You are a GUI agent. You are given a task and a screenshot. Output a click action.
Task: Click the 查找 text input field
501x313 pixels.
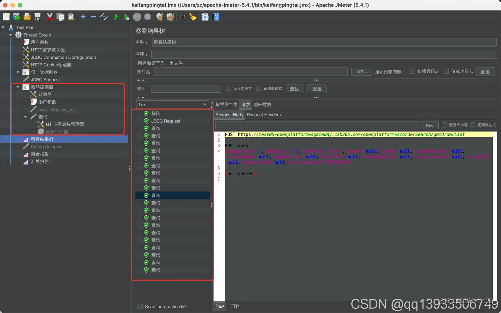186,89
